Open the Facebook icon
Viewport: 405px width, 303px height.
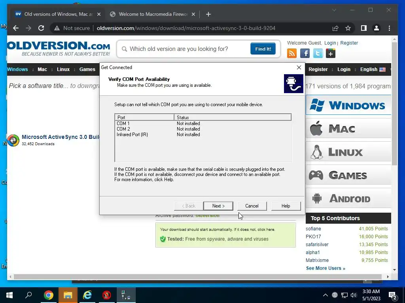(x=305, y=53)
